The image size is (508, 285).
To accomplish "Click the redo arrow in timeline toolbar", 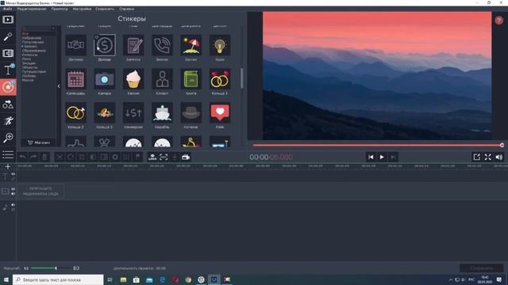I will click(x=33, y=157).
